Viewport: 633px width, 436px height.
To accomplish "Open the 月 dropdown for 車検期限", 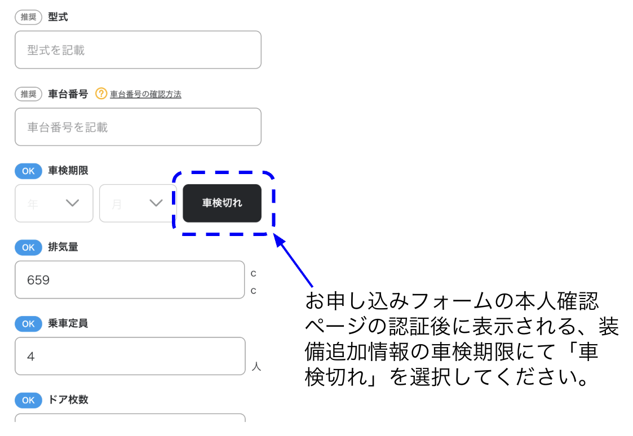I will tap(138, 203).
